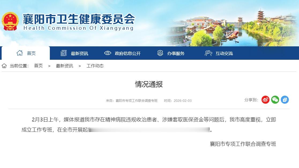299x168 pixels.
Task: Click the small home icon in the breadcrumb
Action: click(4, 66)
